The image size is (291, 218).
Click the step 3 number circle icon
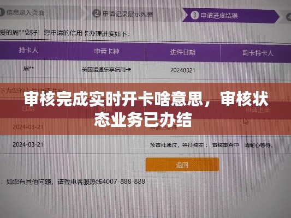coord(195,15)
